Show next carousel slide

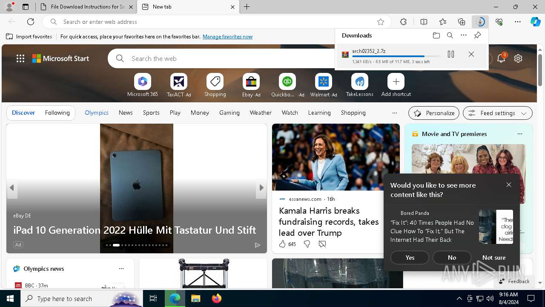click(261, 188)
